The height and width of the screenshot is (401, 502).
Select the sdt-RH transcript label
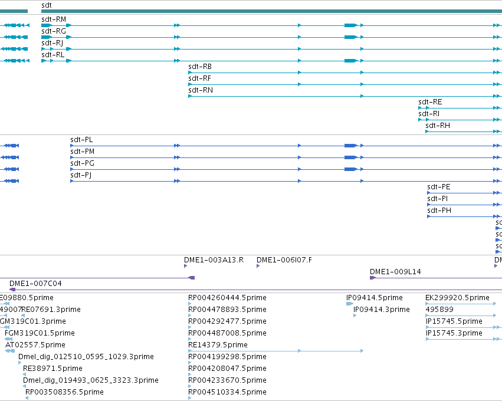point(438,126)
